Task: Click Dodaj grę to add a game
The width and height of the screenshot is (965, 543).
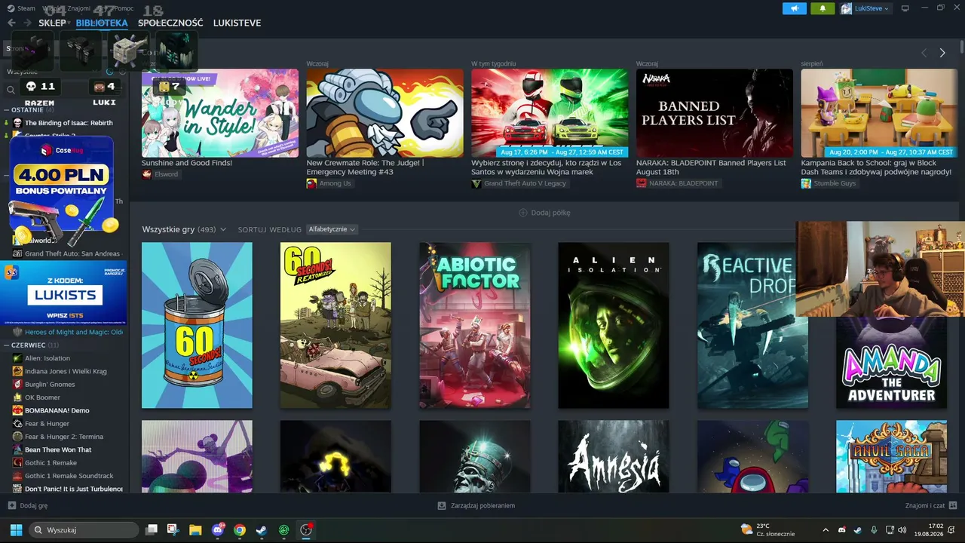Action: click(x=28, y=505)
